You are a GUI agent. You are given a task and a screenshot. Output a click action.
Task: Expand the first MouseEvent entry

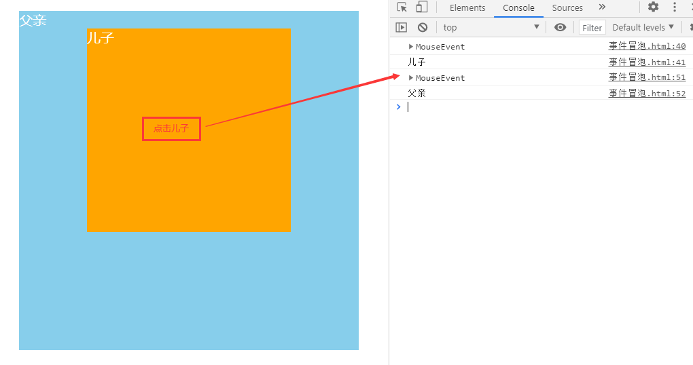410,47
